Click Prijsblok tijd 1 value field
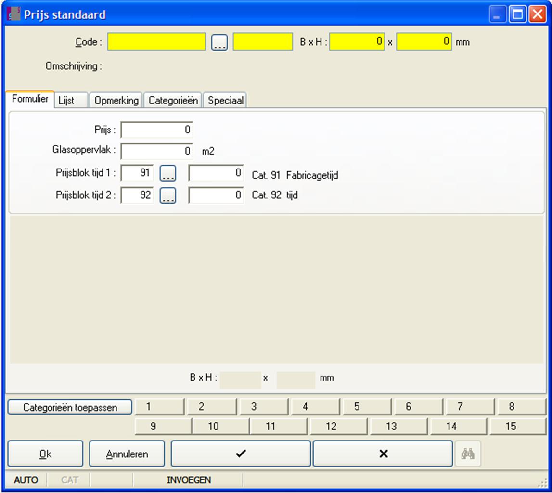This screenshot has height=493, width=552. [216, 173]
